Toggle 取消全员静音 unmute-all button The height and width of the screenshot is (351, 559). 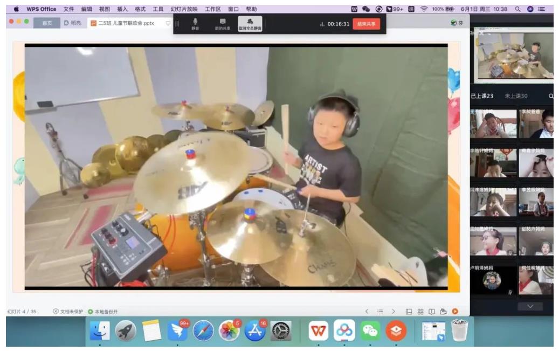[x=250, y=23]
